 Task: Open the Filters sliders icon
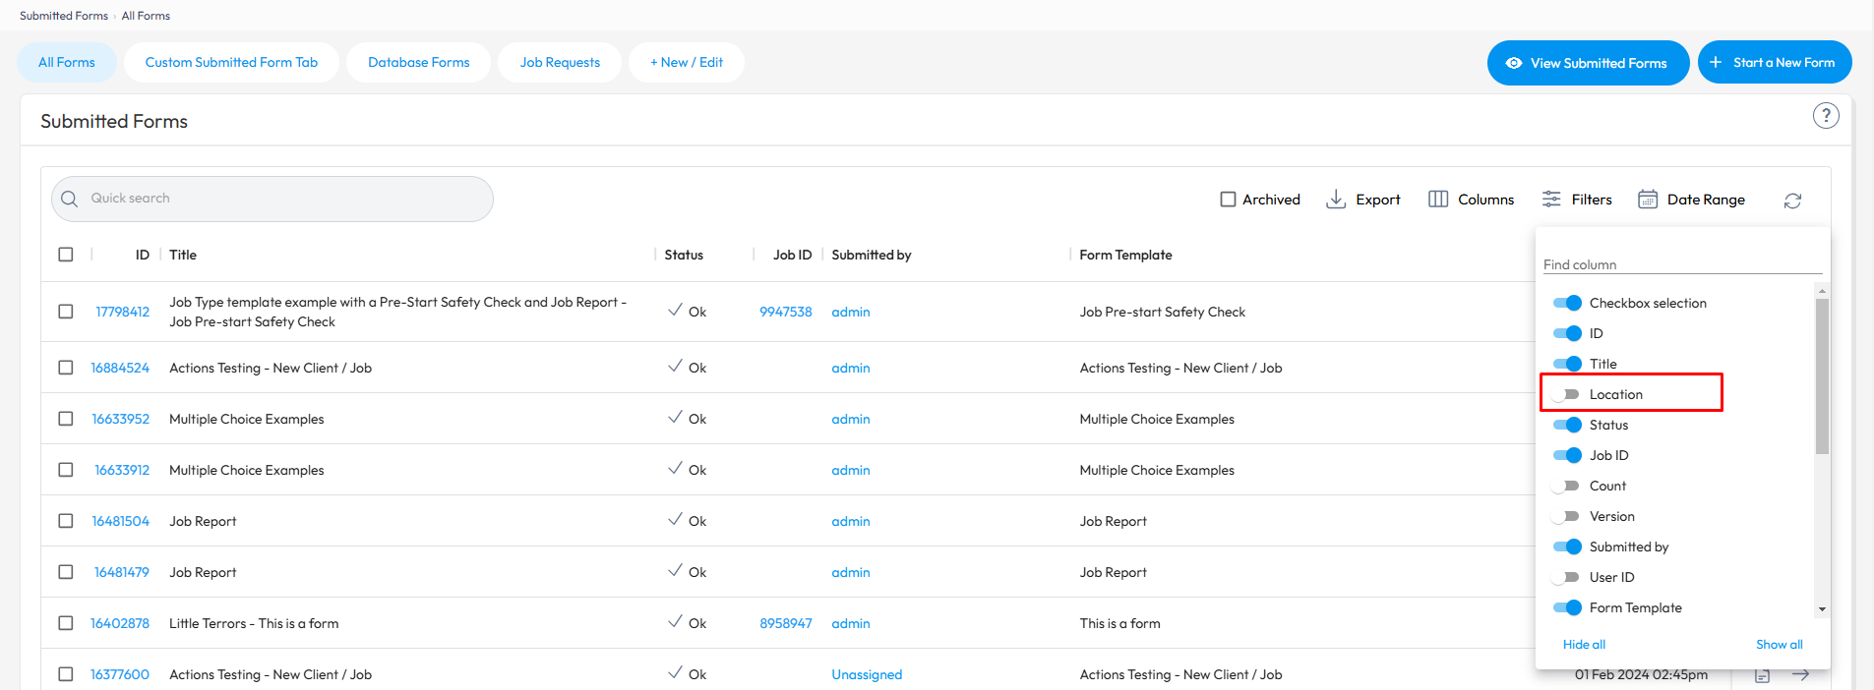click(1551, 200)
